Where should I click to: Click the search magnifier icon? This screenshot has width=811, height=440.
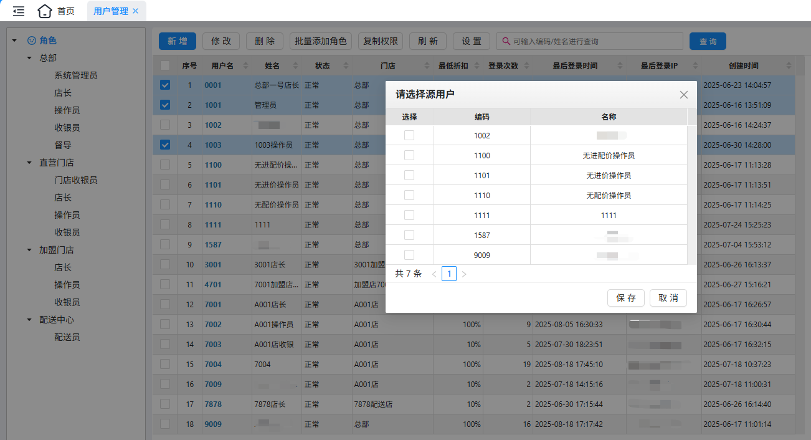pos(506,41)
